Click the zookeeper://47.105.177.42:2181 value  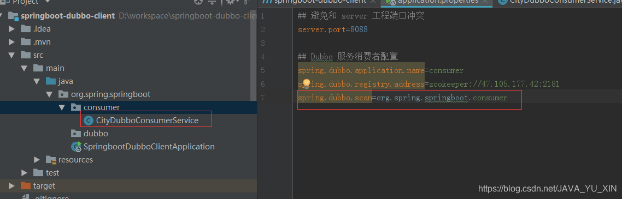coord(494,85)
